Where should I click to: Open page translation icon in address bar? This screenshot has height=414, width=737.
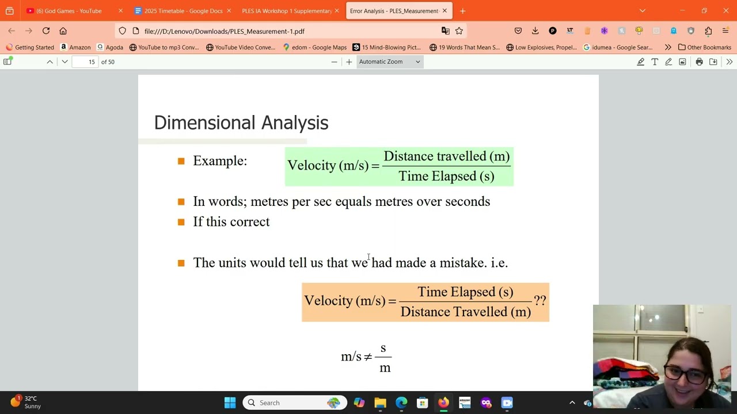point(445,31)
